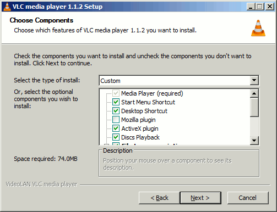Select the Discs Playback component label

click(140, 137)
